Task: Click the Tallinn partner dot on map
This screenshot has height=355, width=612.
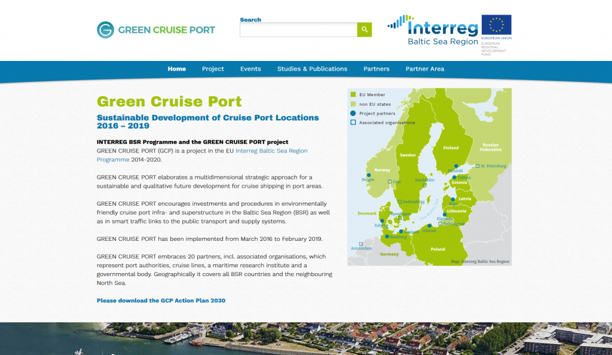Action: coord(454,177)
